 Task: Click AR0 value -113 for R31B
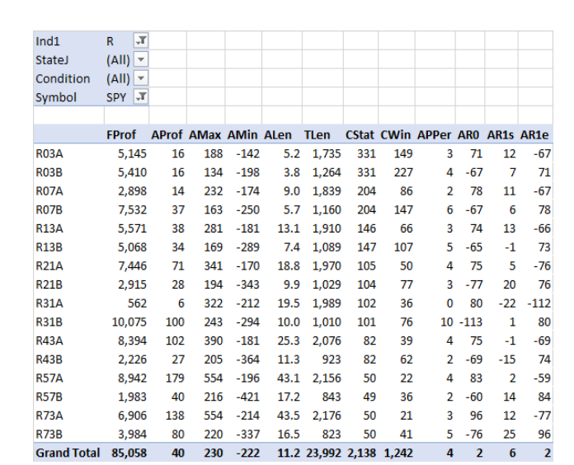[471, 322]
